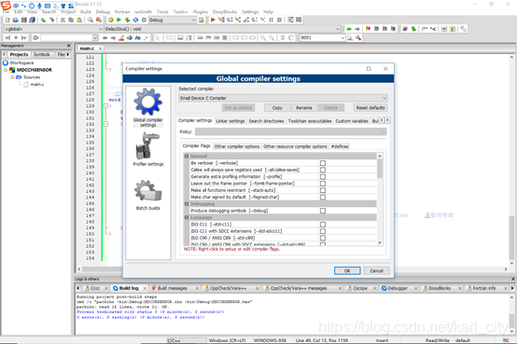This screenshot has width=517, height=344.
Task: Click the Run green play icon
Action: point(119,21)
